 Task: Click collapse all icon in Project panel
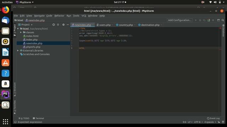point(58,25)
